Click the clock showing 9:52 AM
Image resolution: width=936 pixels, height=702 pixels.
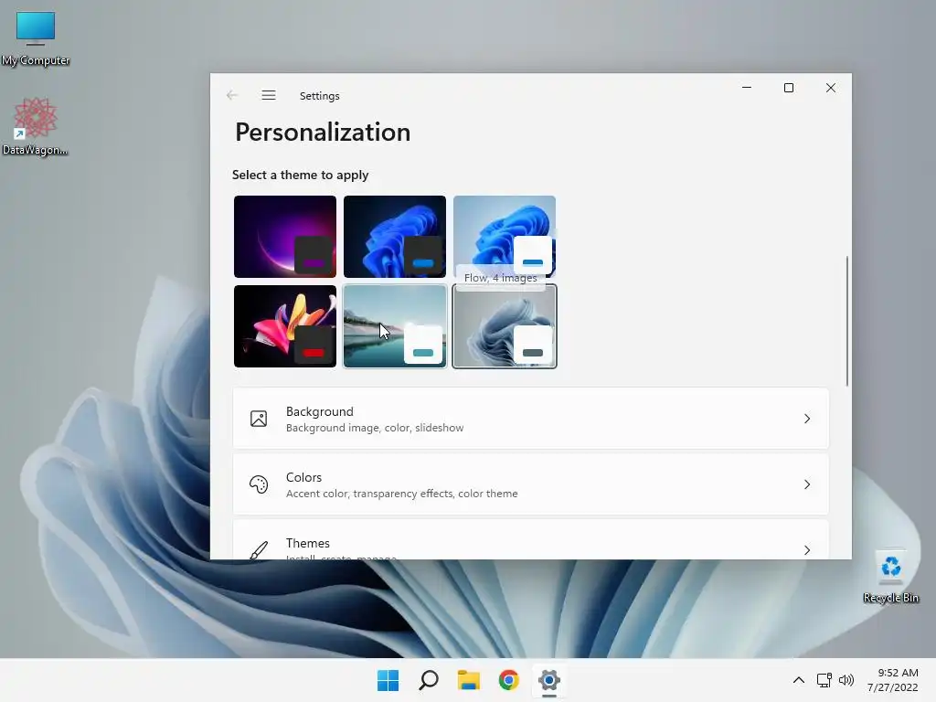point(898,673)
